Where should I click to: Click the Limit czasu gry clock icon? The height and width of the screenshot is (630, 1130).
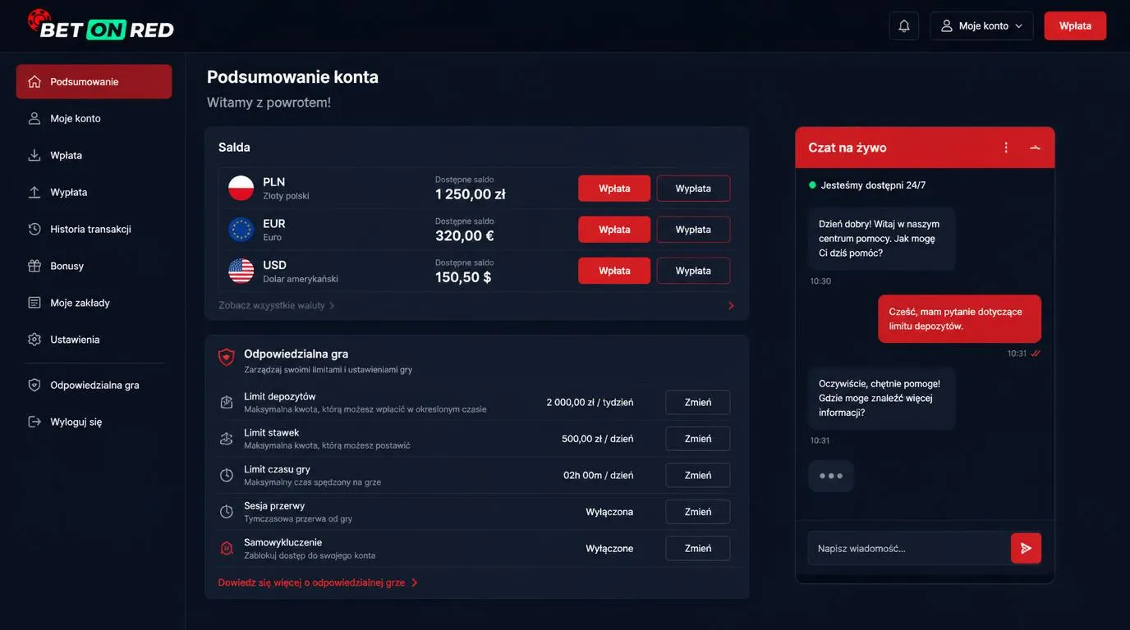pos(227,475)
